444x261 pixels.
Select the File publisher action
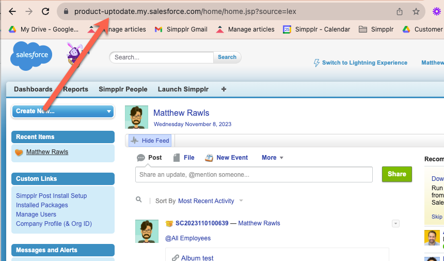(x=184, y=158)
